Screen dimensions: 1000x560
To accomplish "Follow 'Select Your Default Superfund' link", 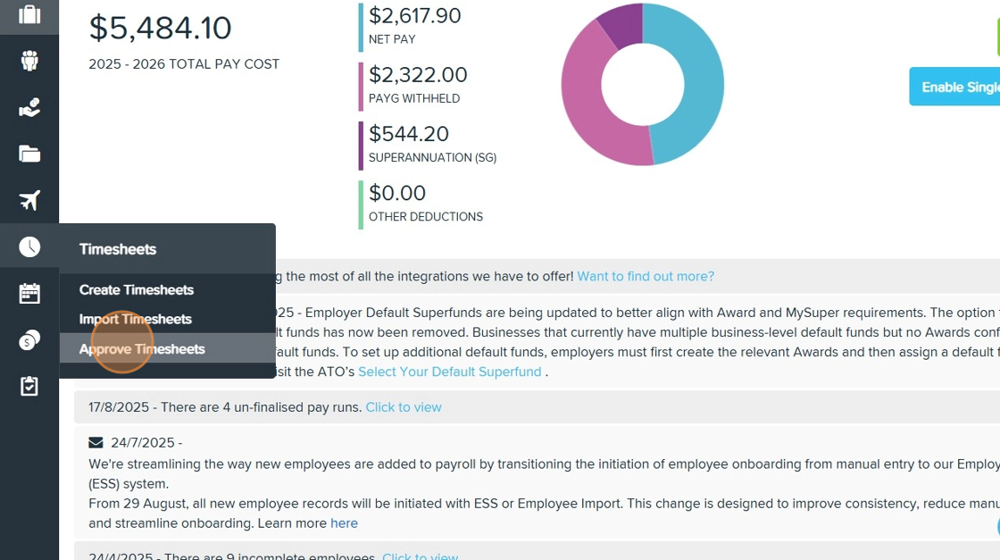I will pos(450,372).
